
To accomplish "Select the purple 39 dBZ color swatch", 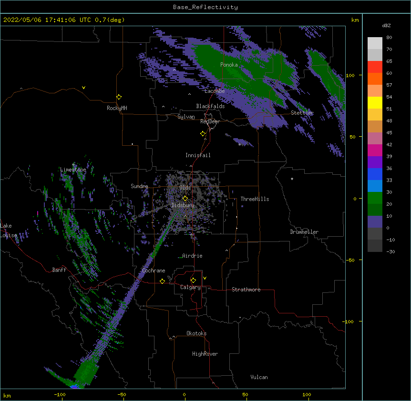I will (375, 162).
